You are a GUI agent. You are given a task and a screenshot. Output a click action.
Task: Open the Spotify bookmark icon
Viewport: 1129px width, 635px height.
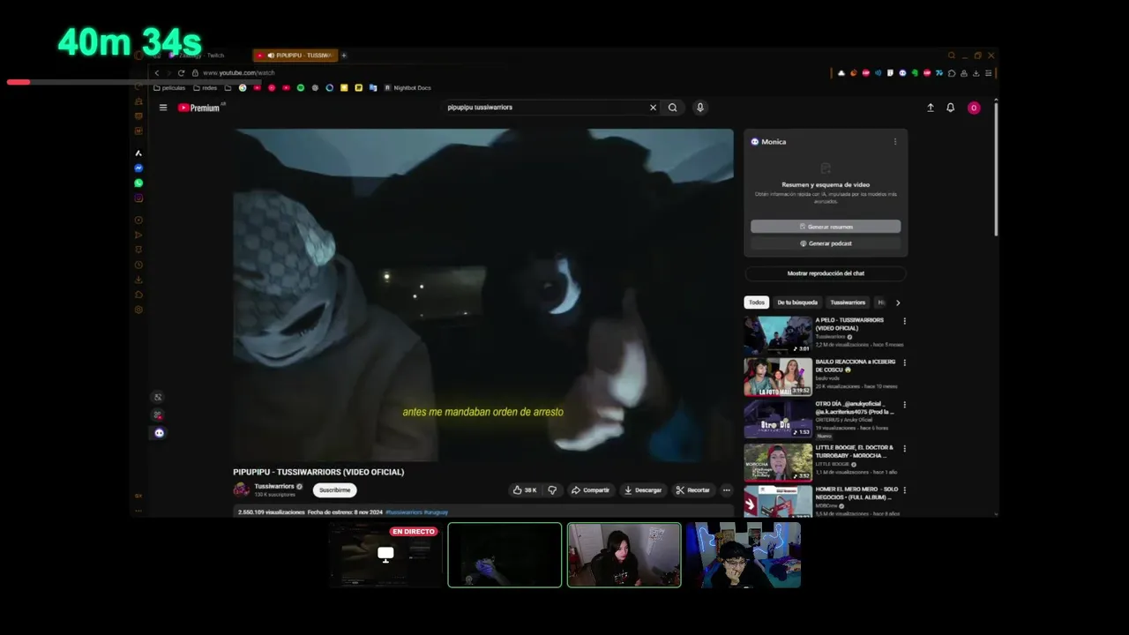[x=301, y=88]
